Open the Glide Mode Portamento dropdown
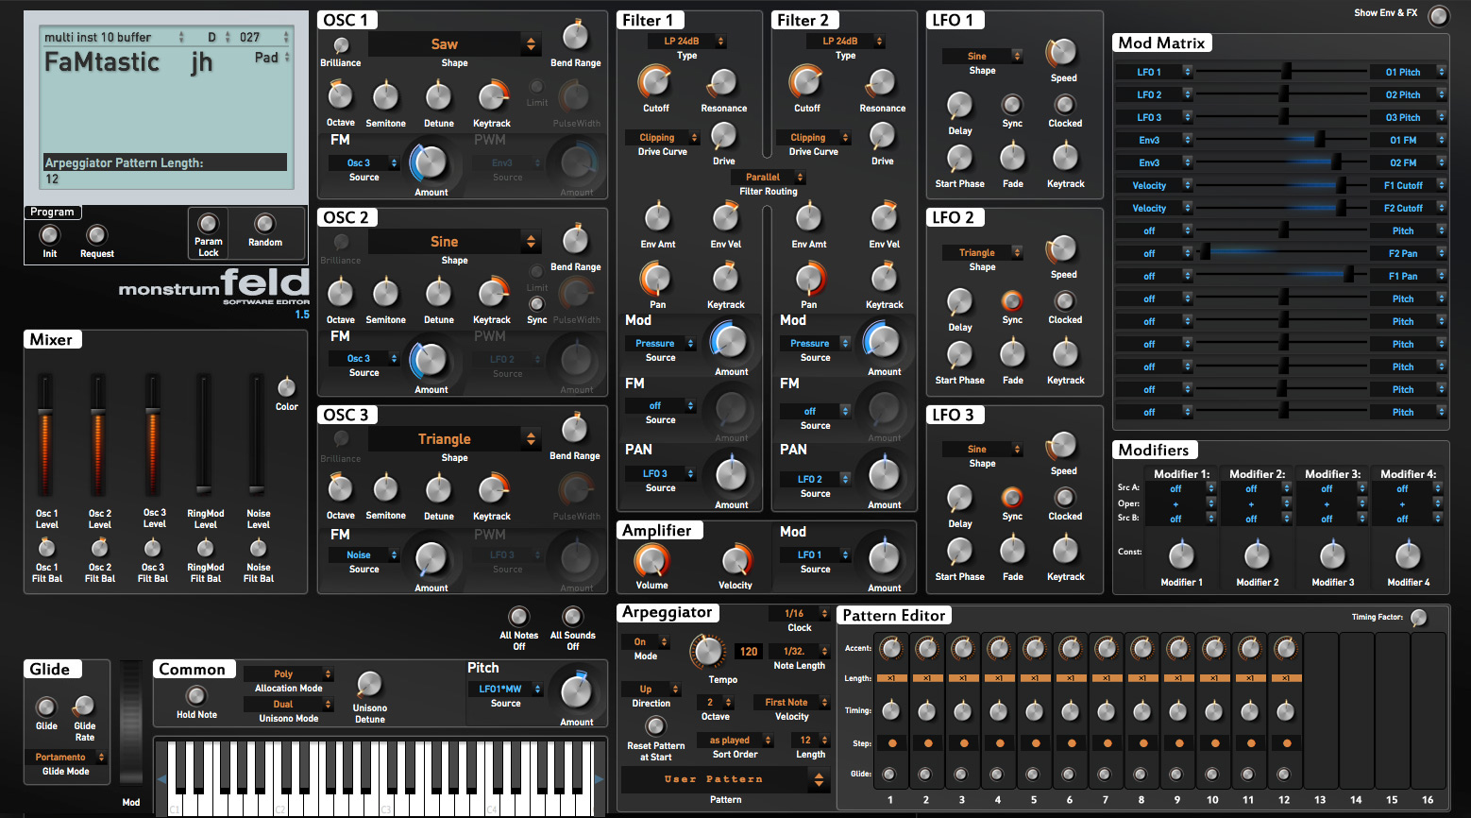 66,758
